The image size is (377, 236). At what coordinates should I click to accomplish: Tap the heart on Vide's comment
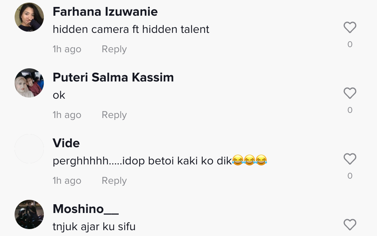tap(350, 159)
